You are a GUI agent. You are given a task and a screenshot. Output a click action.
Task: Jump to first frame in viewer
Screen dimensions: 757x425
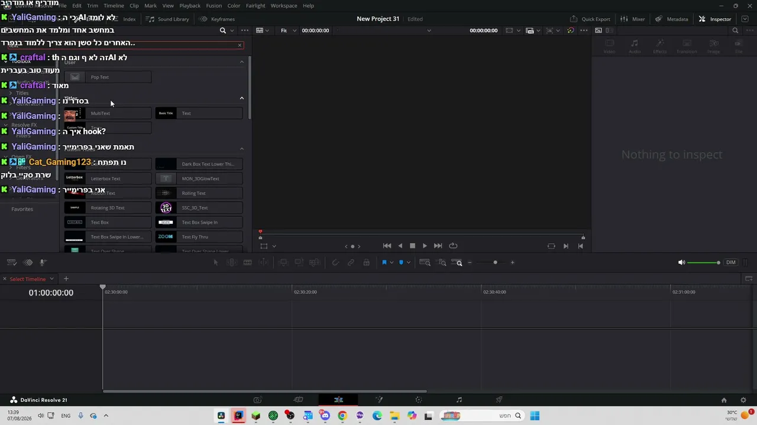pyautogui.click(x=387, y=246)
